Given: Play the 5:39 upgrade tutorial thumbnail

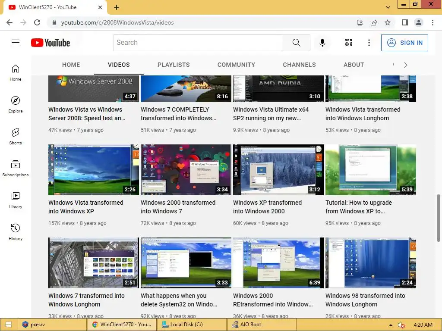Looking at the screenshot, I should tap(371, 170).
